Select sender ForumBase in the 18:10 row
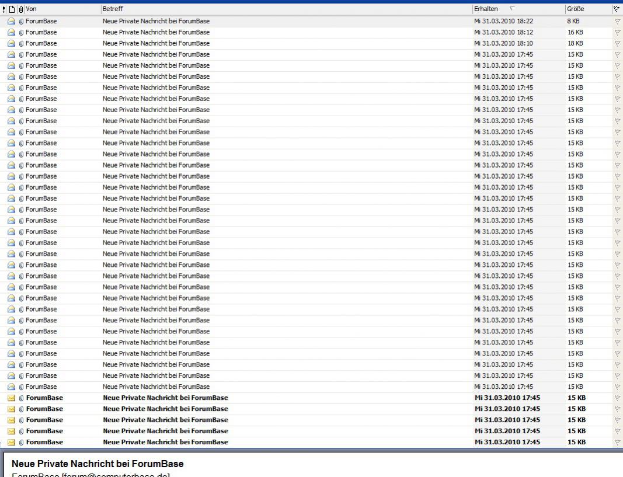623x477 pixels. pyautogui.click(x=41, y=43)
